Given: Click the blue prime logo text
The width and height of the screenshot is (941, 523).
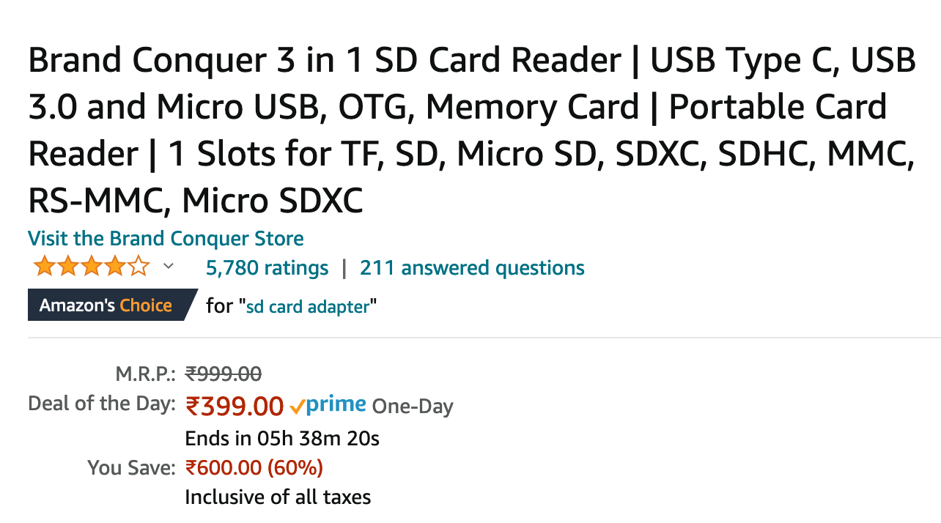Looking at the screenshot, I should [336, 405].
